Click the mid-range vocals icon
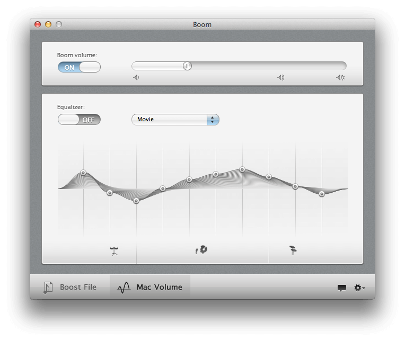The image size is (405, 341). click(x=201, y=250)
